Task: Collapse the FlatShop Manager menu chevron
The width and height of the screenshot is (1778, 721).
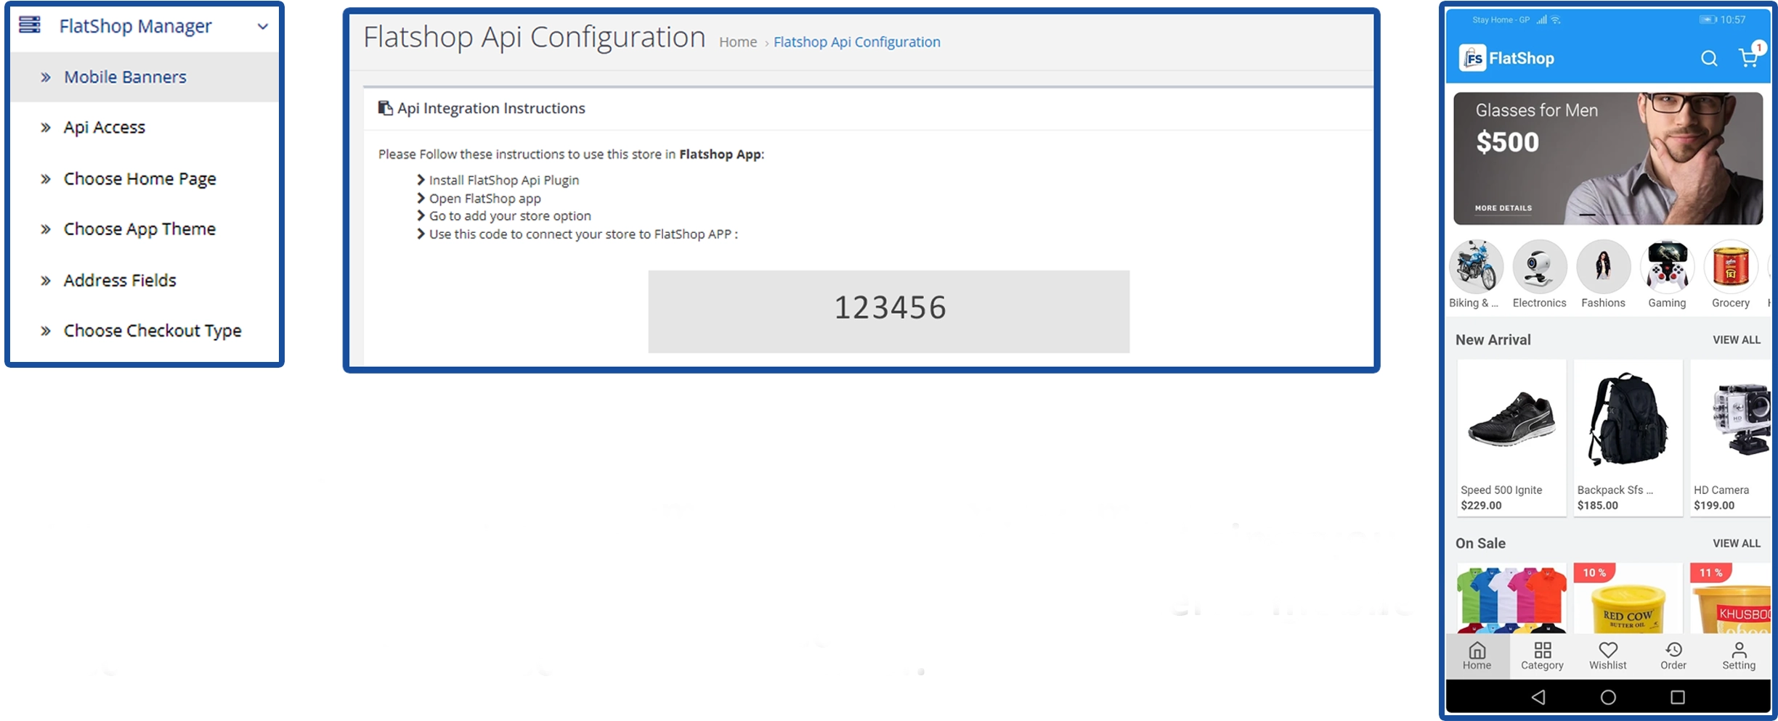Action: [x=263, y=27]
